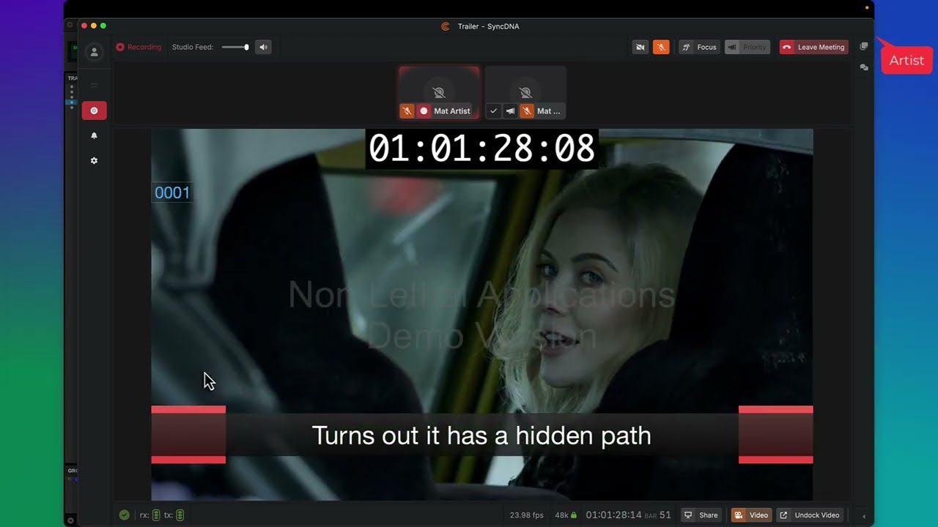Image resolution: width=938 pixels, height=527 pixels.
Task: Open the chat bubbles icon
Action: coord(864,67)
